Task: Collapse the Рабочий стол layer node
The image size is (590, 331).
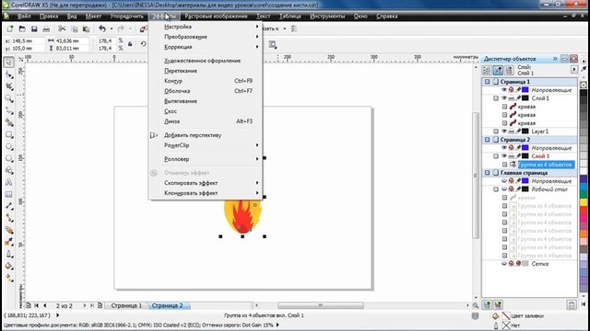Action: pyautogui.click(x=496, y=189)
